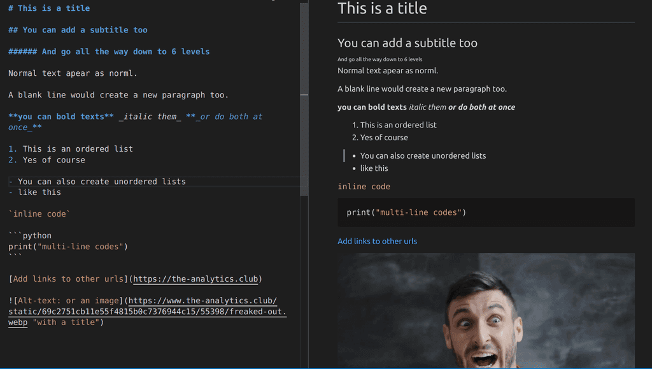Click '[Alt-text: or an image]' in the editor

tap(66, 300)
